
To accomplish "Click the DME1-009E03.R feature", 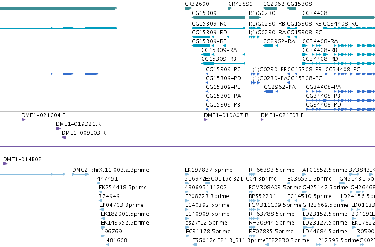I will [x=64, y=138].
